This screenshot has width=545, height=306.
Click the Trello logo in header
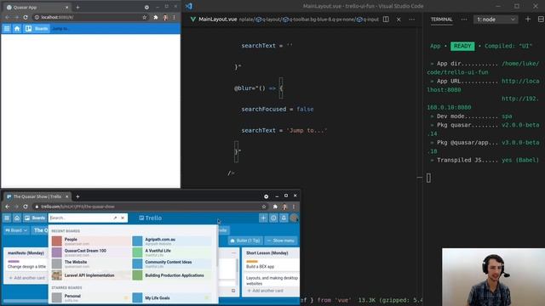coord(150,218)
